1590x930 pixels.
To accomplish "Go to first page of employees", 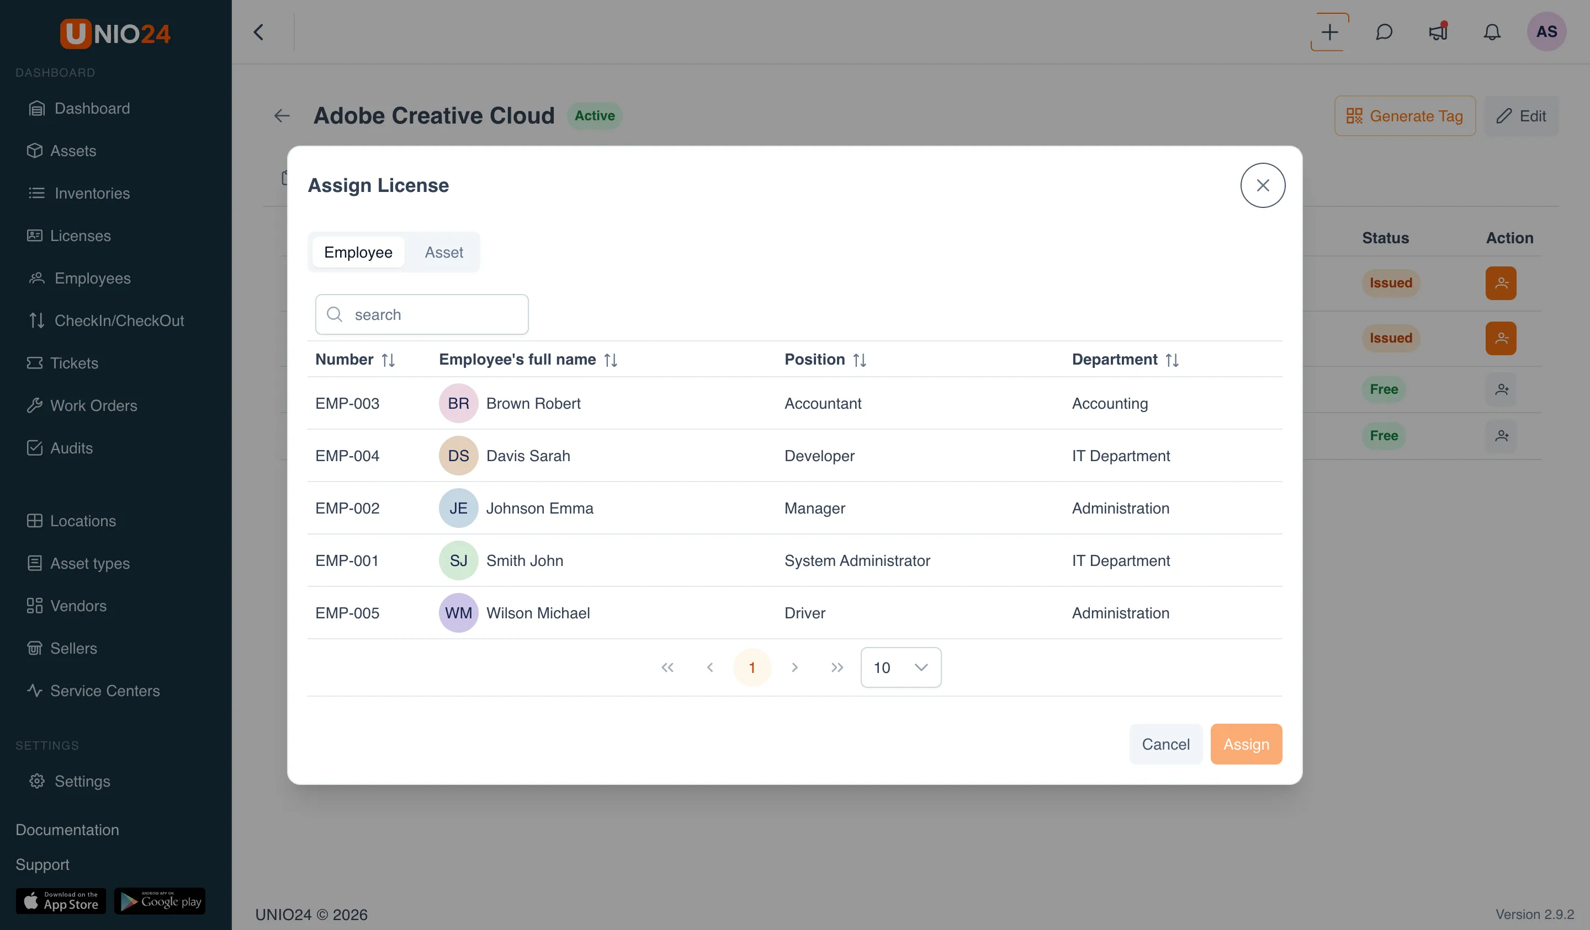I will coord(667,667).
